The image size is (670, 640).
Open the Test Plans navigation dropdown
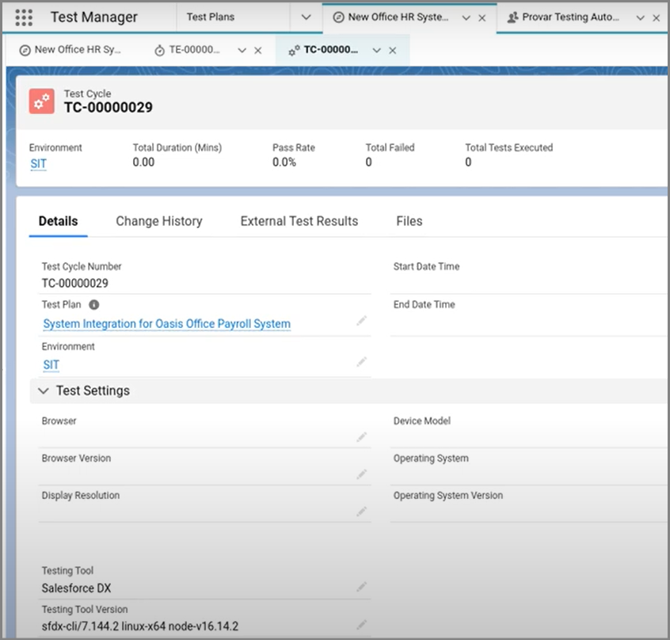click(x=306, y=17)
